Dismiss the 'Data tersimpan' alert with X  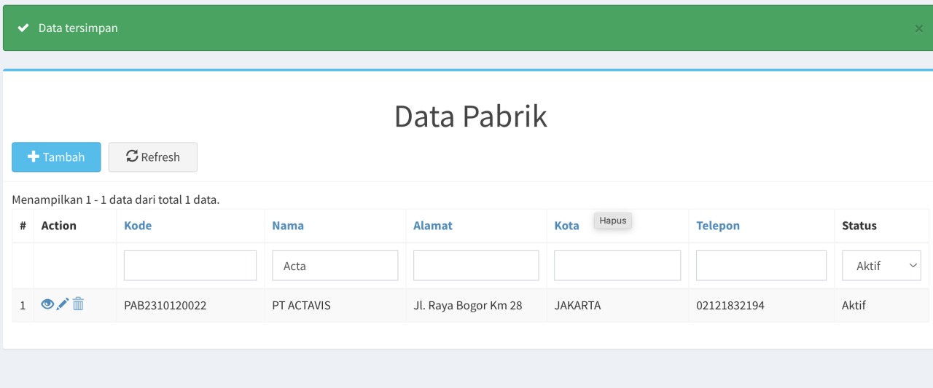point(918,28)
